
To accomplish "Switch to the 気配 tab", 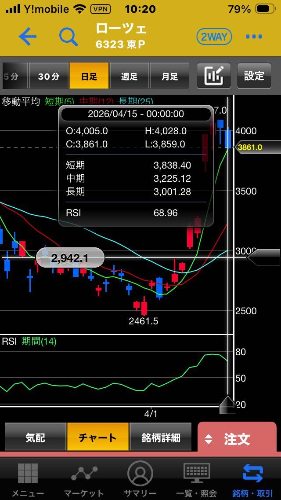I will 35,437.
